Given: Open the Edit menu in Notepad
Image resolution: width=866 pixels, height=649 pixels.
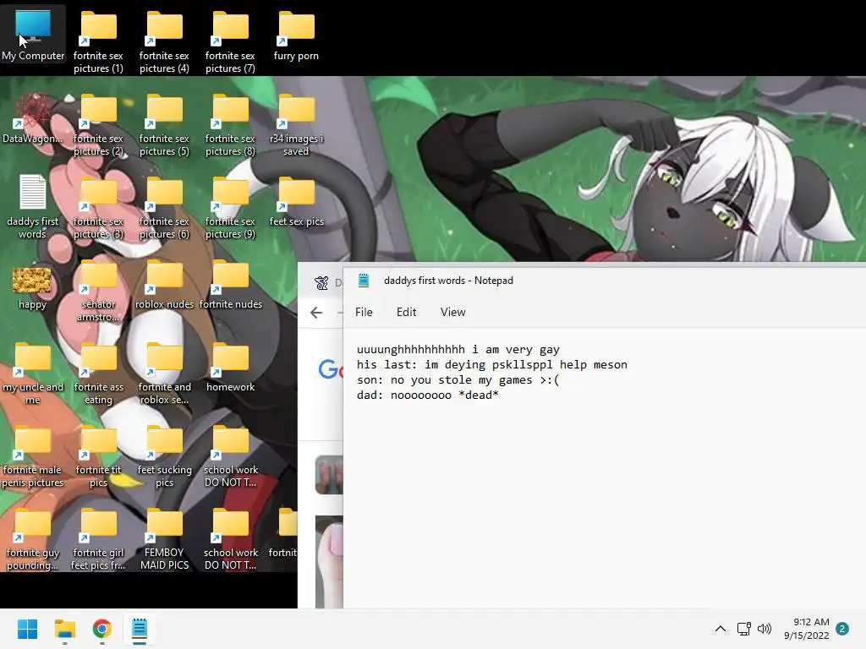Looking at the screenshot, I should pos(406,312).
